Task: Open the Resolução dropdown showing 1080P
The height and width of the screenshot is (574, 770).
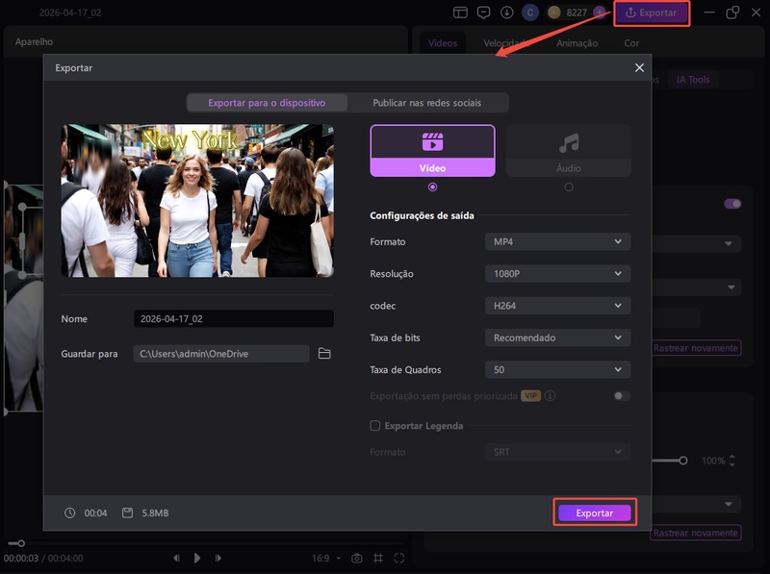Action: click(556, 273)
